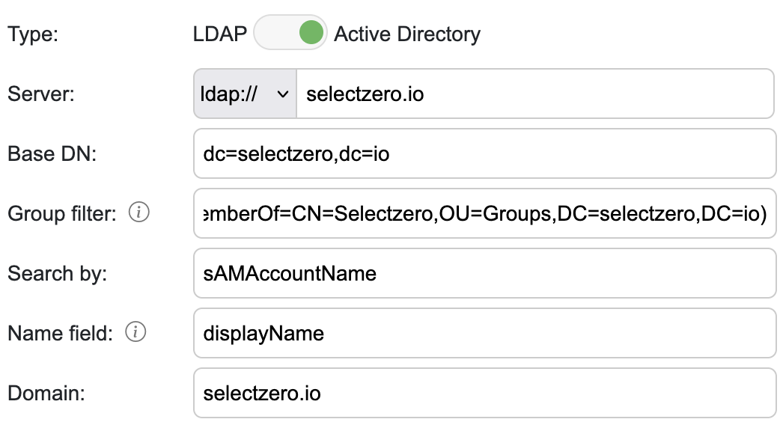The height and width of the screenshot is (431, 783).
Task: Focus the Search by field with sAMAccountName
Action: pos(484,273)
